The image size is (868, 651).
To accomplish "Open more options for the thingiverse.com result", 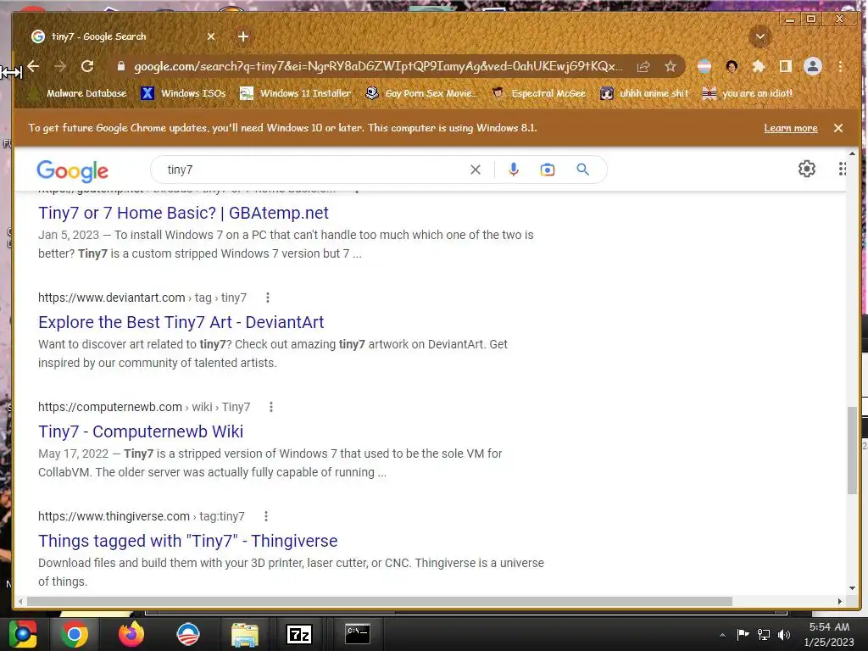I will click(x=265, y=516).
